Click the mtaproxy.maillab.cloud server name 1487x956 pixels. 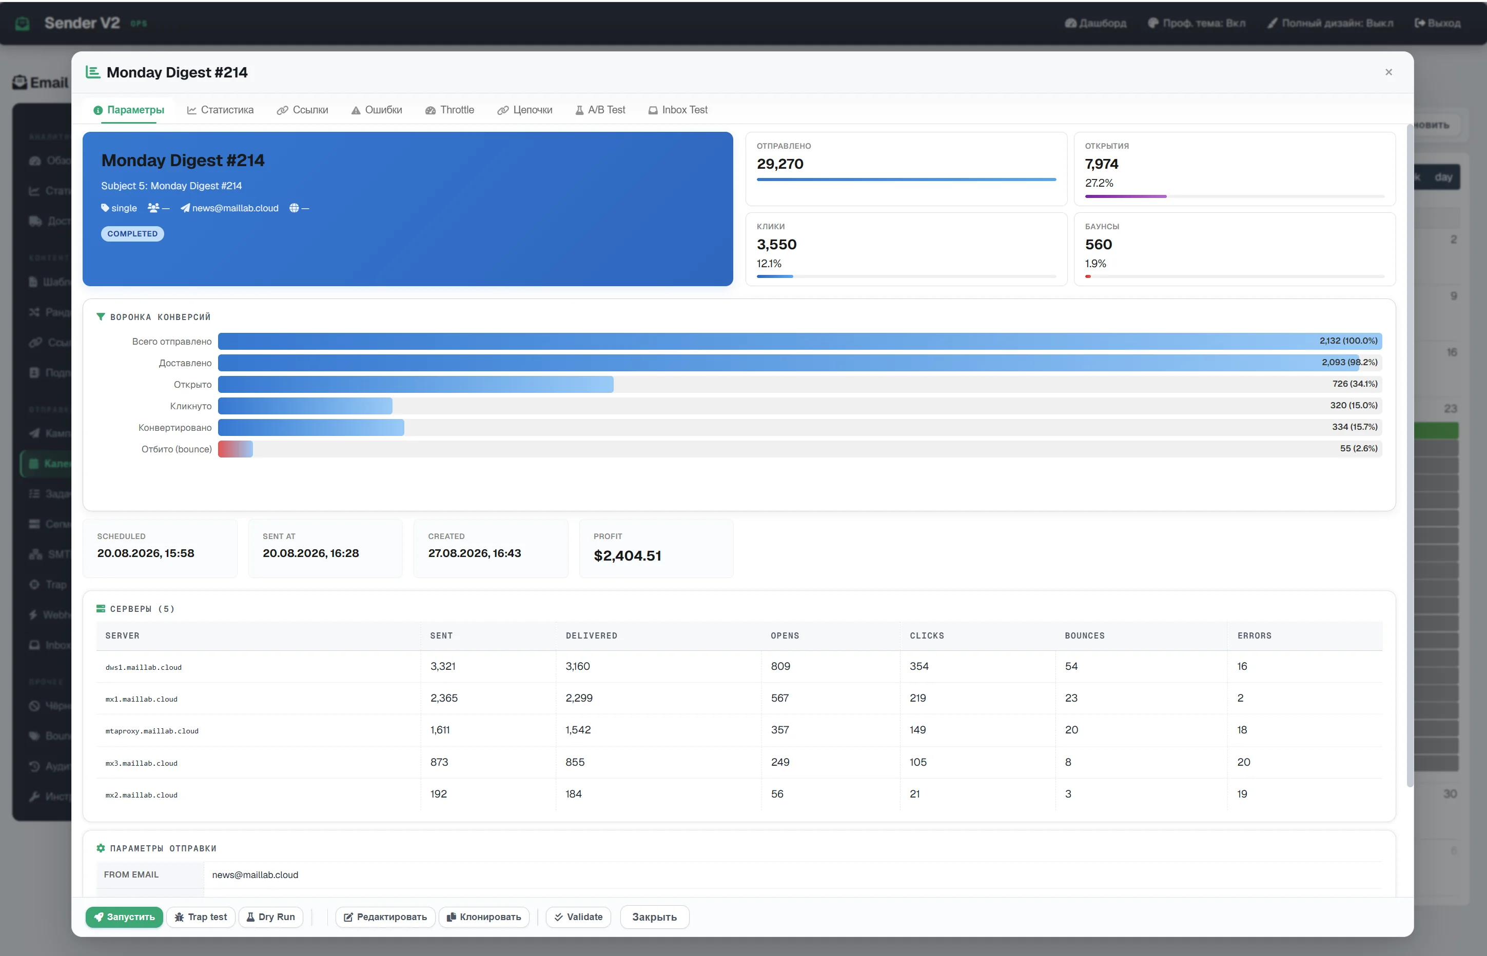click(152, 731)
